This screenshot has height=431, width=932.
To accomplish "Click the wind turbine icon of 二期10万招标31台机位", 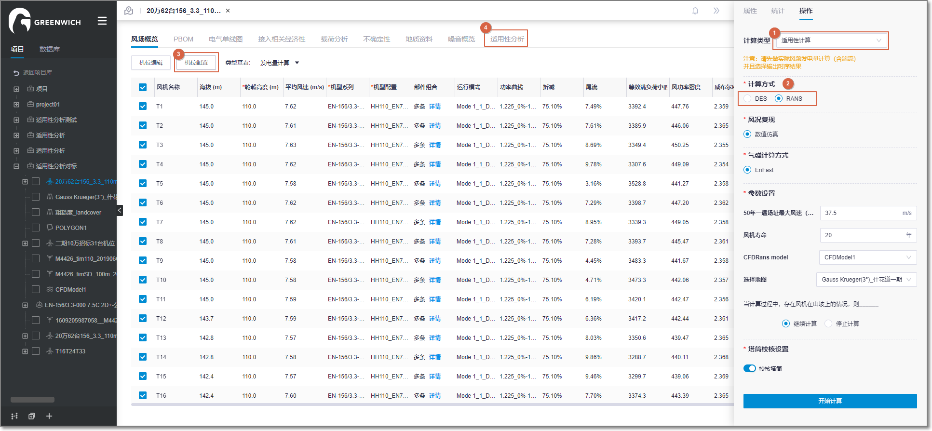I will (x=50, y=243).
